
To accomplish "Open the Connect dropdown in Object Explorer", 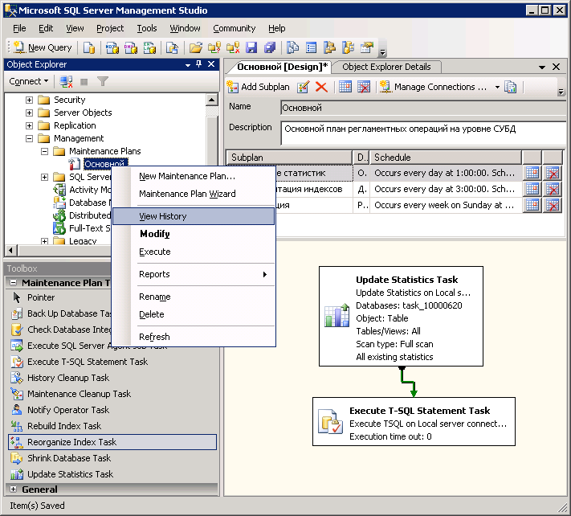I will pyautogui.click(x=29, y=81).
